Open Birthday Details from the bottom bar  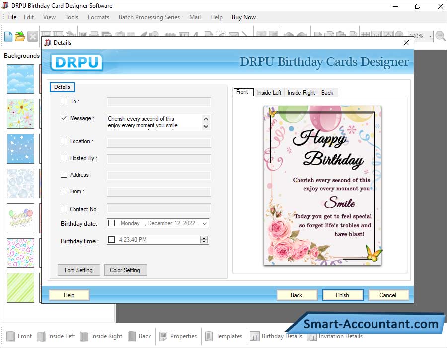pos(276,336)
